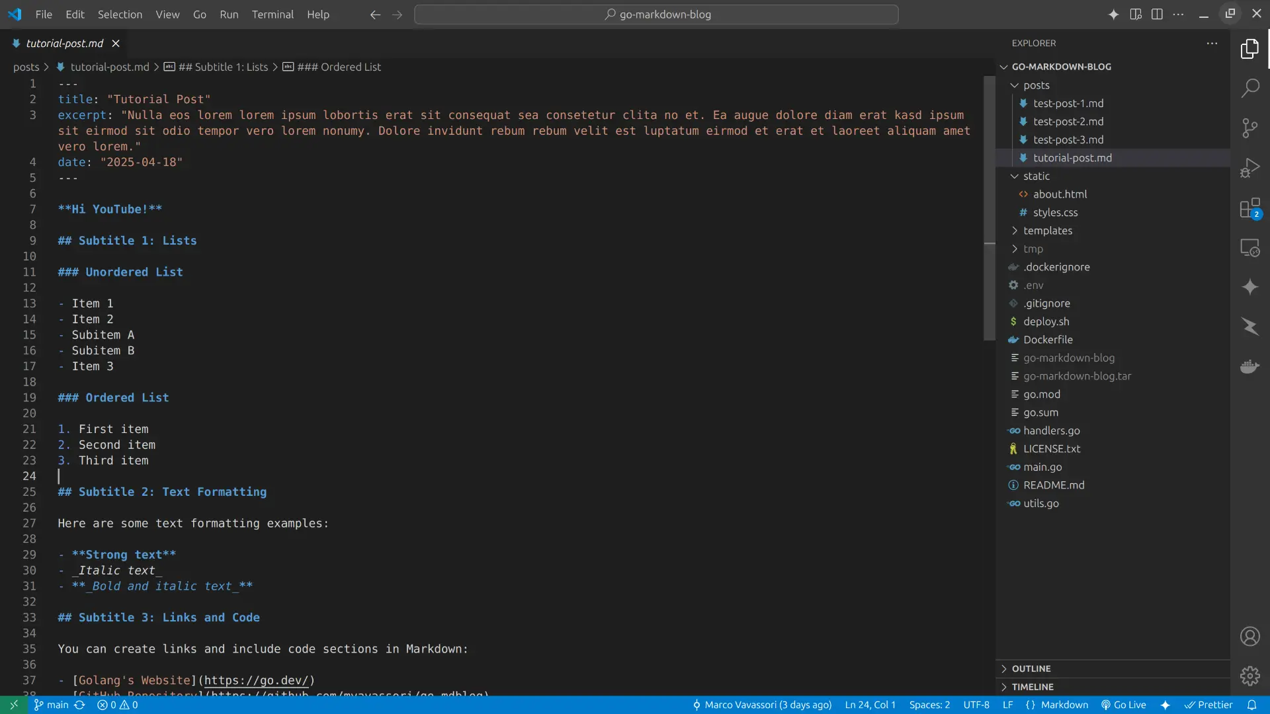Image resolution: width=1270 pixels, height=714 pixels.
Task: Open the Docker view icon
Action: pyautogui.click(x=1249, y=366)
